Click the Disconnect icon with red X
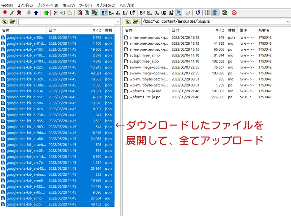 19,13
